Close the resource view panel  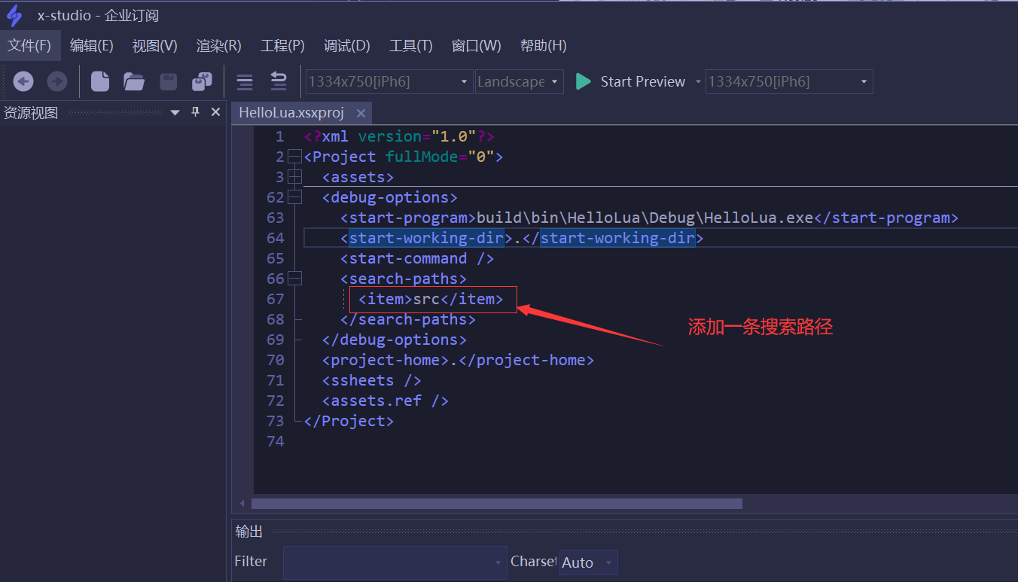[x=215, y=112]
